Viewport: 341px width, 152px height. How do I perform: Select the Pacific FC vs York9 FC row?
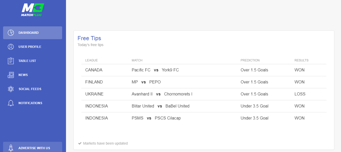click(x=204, y=70)
